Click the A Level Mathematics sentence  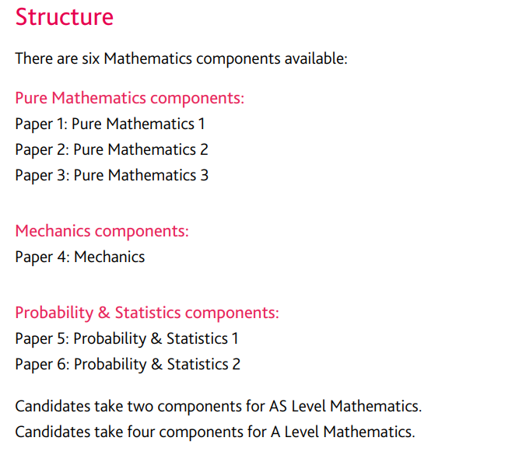pyautogui.click(x=215, y=432)
